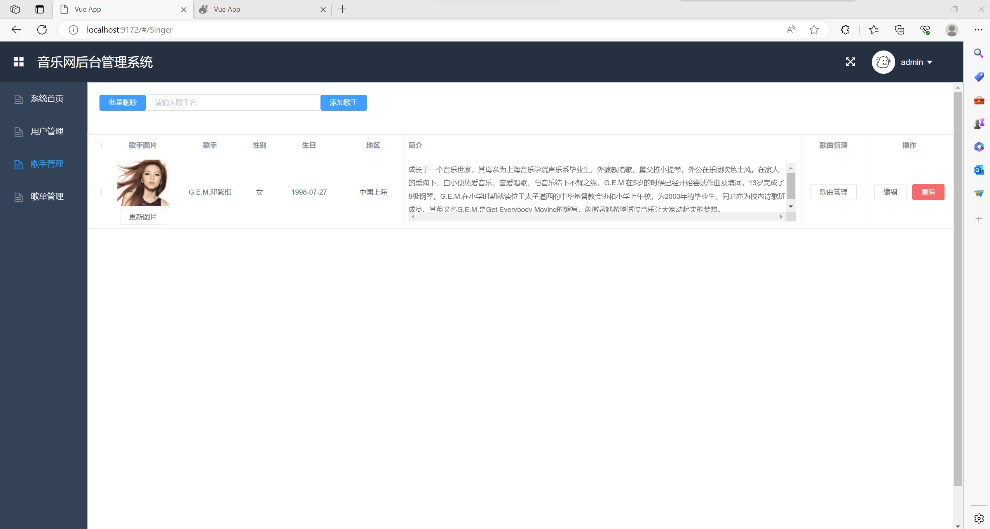This screenshot has width=990, height=529.
Task: Click the intro box scroll-down arrow
Action: click(791, 207)
